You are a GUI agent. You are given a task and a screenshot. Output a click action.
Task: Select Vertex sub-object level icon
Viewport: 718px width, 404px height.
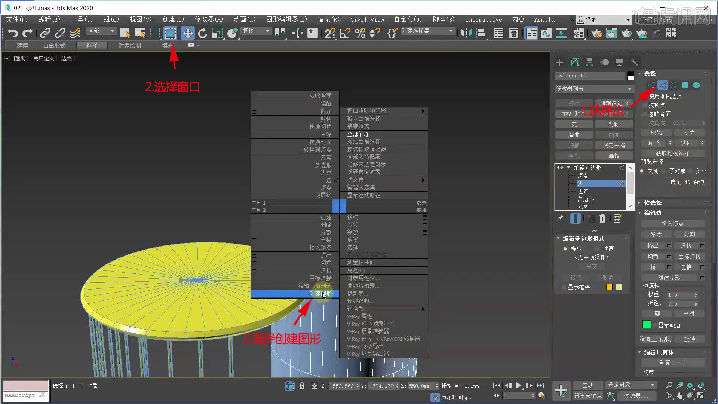(x=651, y=85)
